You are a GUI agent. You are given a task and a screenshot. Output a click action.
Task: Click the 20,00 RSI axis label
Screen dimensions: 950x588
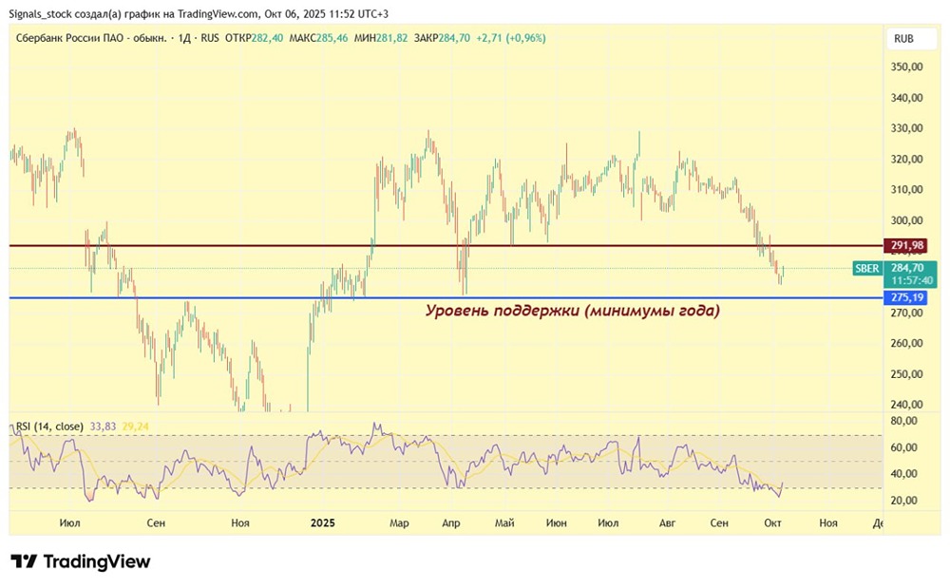[904, 501]
